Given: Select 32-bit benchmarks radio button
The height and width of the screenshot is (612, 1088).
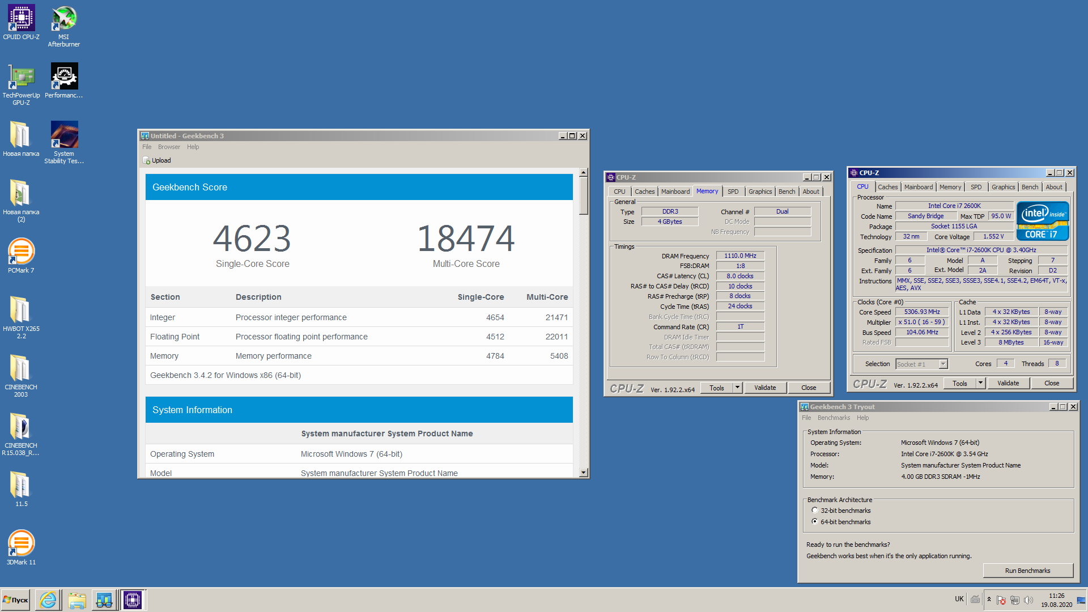Looking at the screenshot, I should [x=815, y=511].
